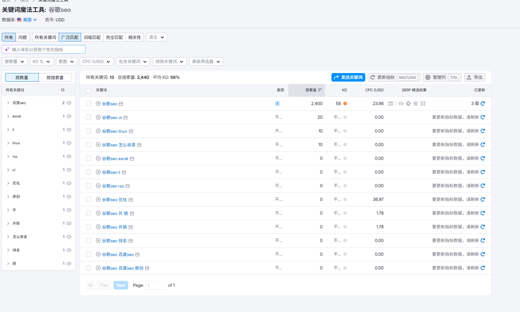Select the 问题 tab
Screen dimensions: 520x312
click(x=23, y=37)
